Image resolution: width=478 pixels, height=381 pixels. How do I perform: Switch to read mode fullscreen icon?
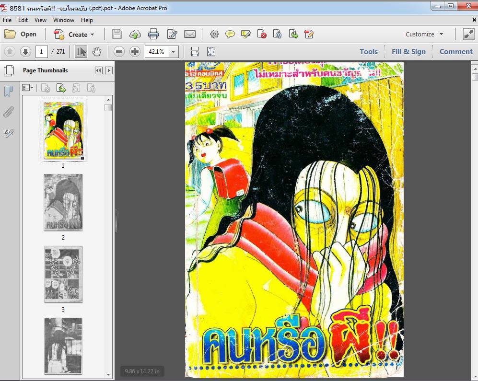click(468, 34)
